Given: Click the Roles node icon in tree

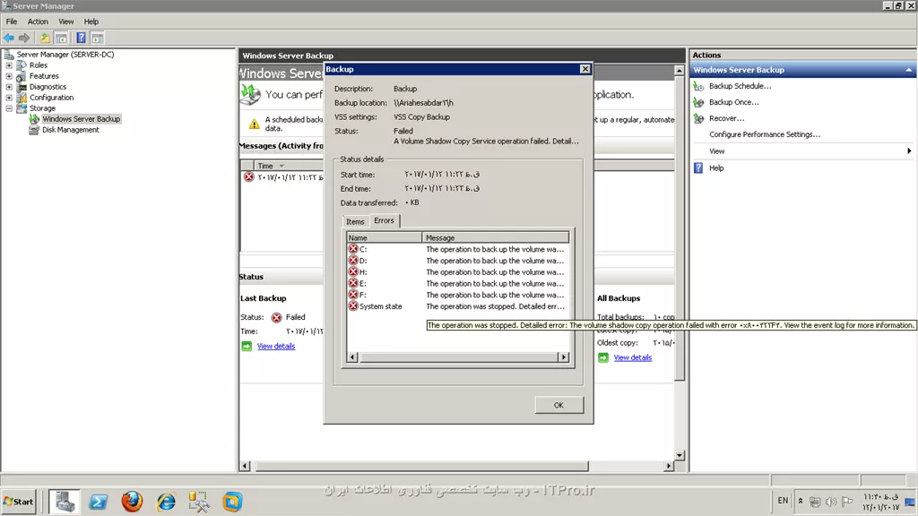Looking at the screenshot, I should coord(22,64).
